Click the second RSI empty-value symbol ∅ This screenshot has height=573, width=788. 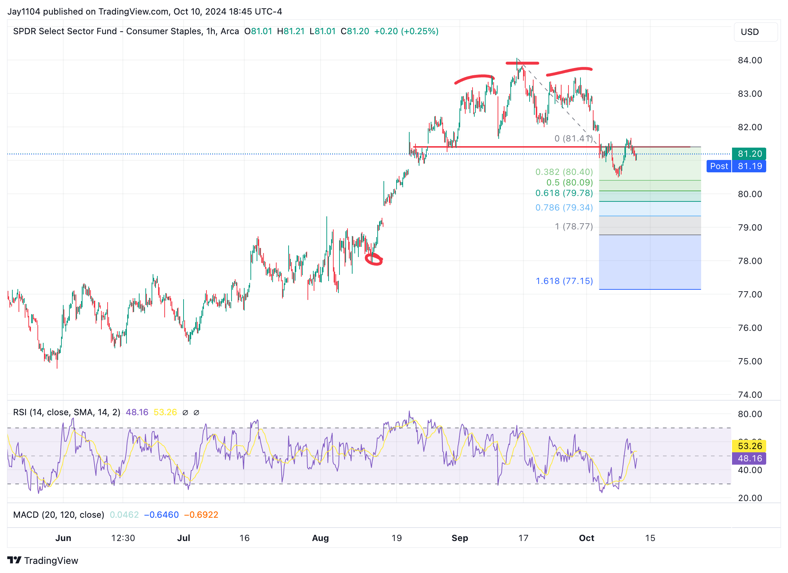pos(196,412)
